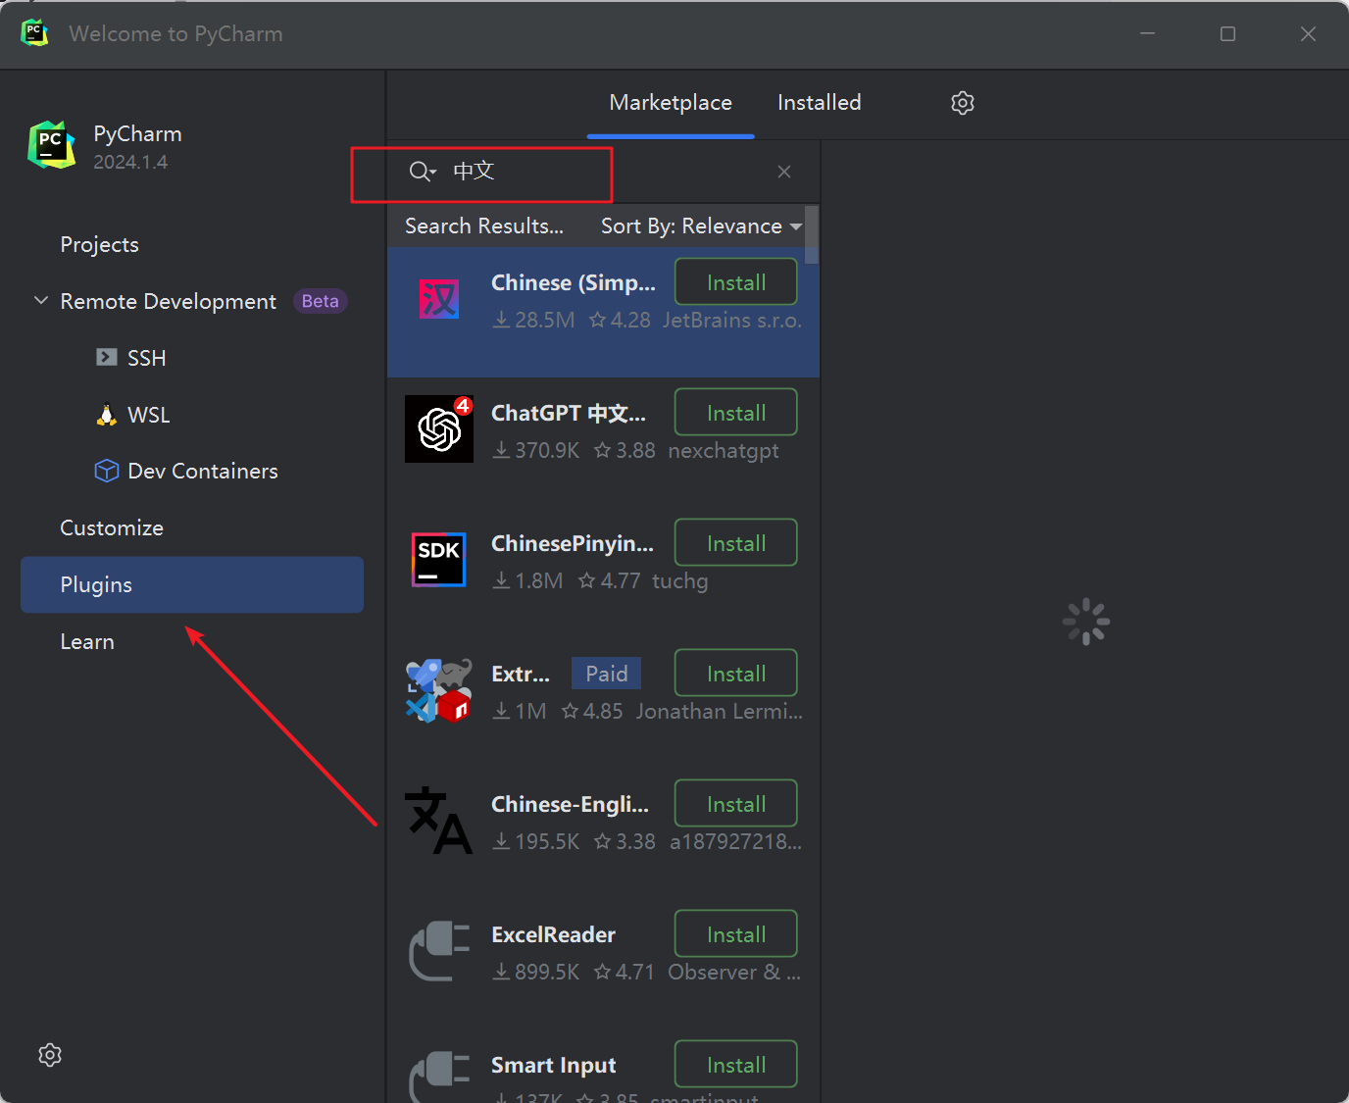Click the ChinesePinyin... plugin title

[x=573, y=544]
